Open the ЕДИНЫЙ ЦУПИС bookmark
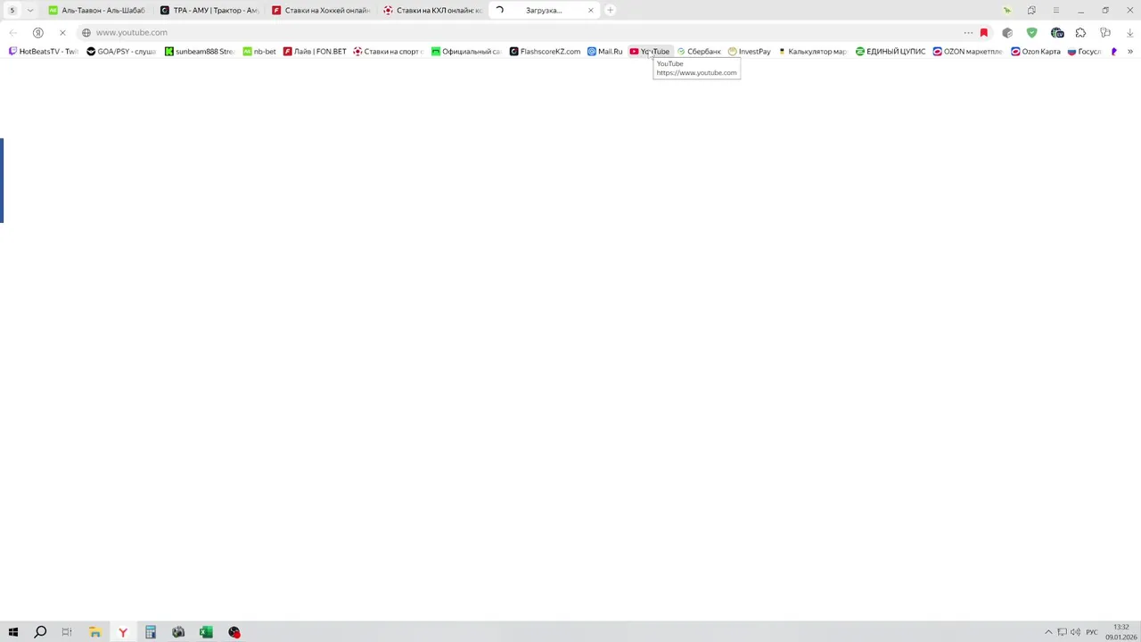1141x642 pixels. pos(890,51)
